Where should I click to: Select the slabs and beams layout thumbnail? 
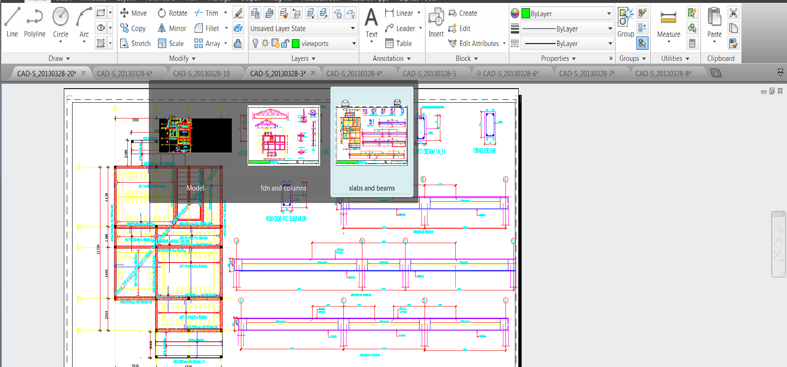[x=372, y=141]
